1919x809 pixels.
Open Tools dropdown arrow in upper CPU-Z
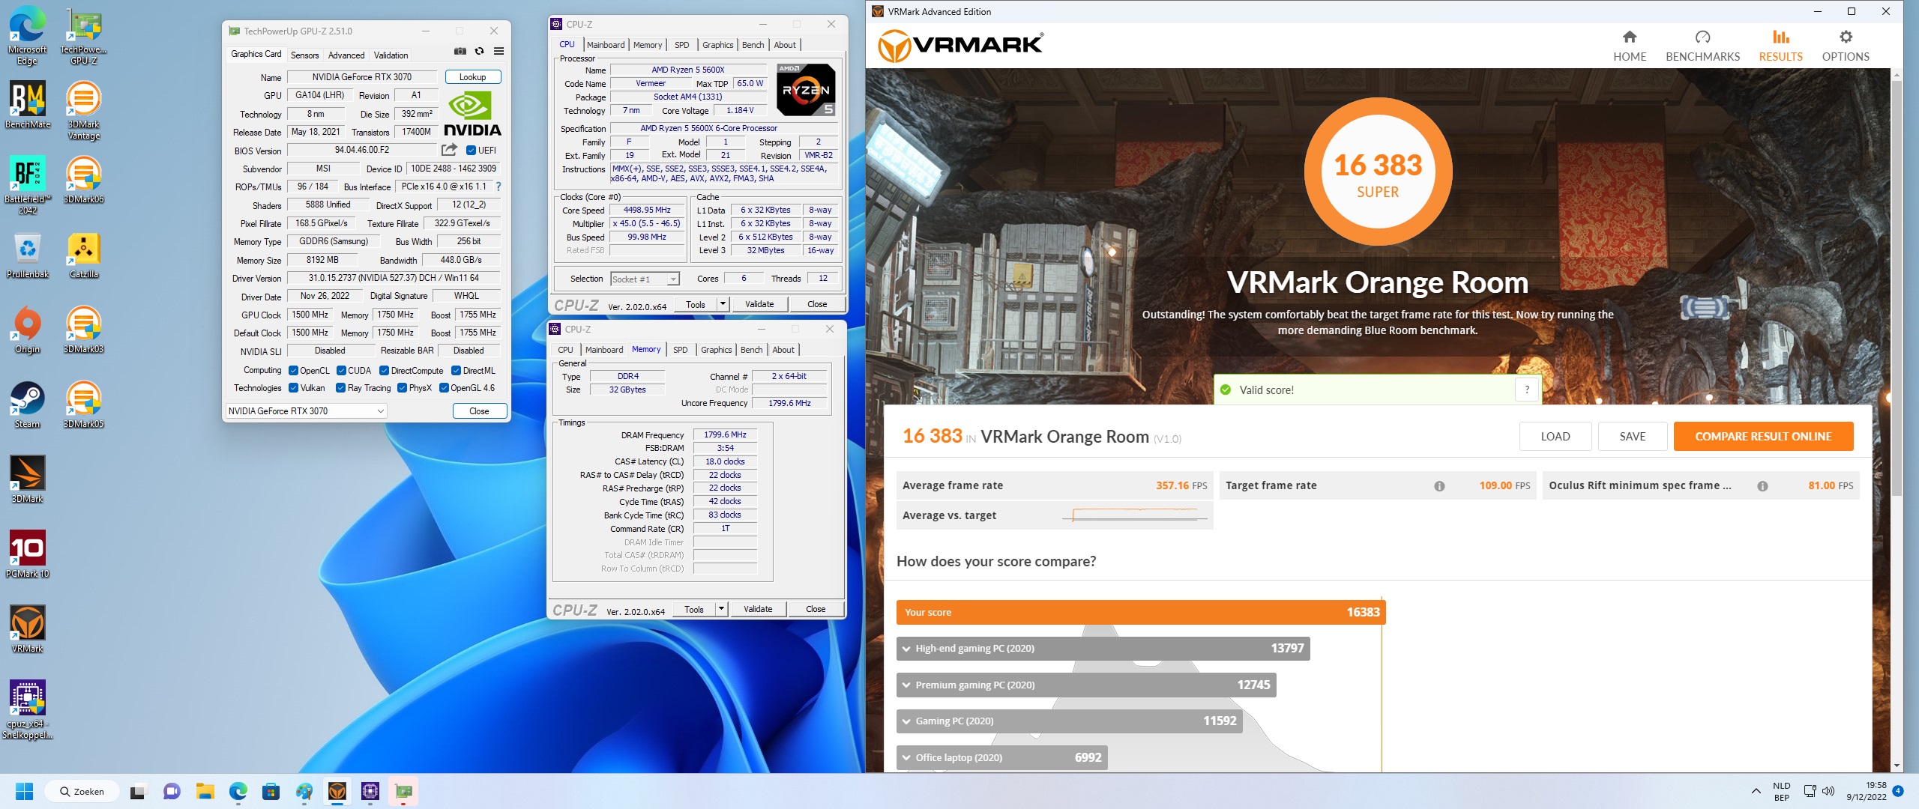pos(723,304)
